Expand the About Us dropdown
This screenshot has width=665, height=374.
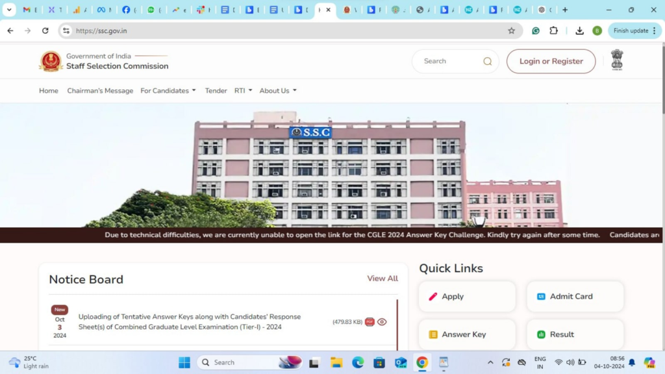pos(277,90)
